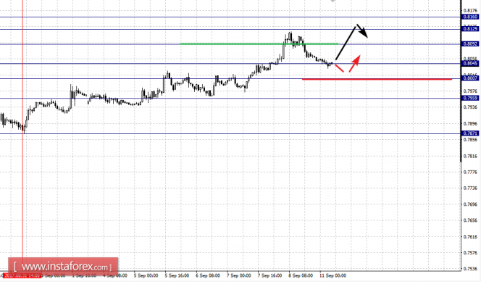Click the 0.8007 price level label

(470, 78)
